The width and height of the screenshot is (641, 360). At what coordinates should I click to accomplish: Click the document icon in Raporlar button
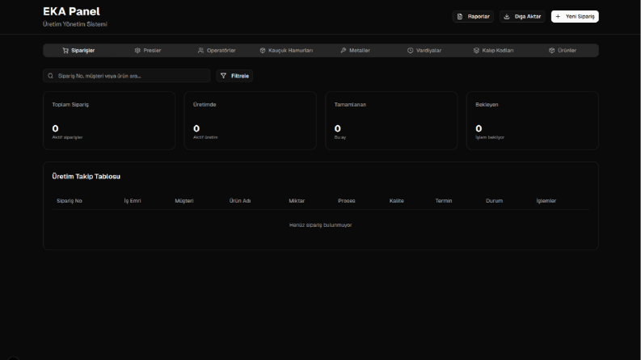pyautogui.click(x=460, y=17)
